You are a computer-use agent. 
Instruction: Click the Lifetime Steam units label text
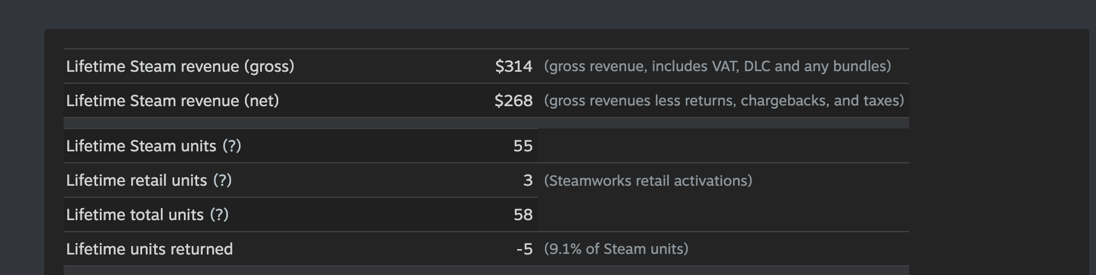141,146
